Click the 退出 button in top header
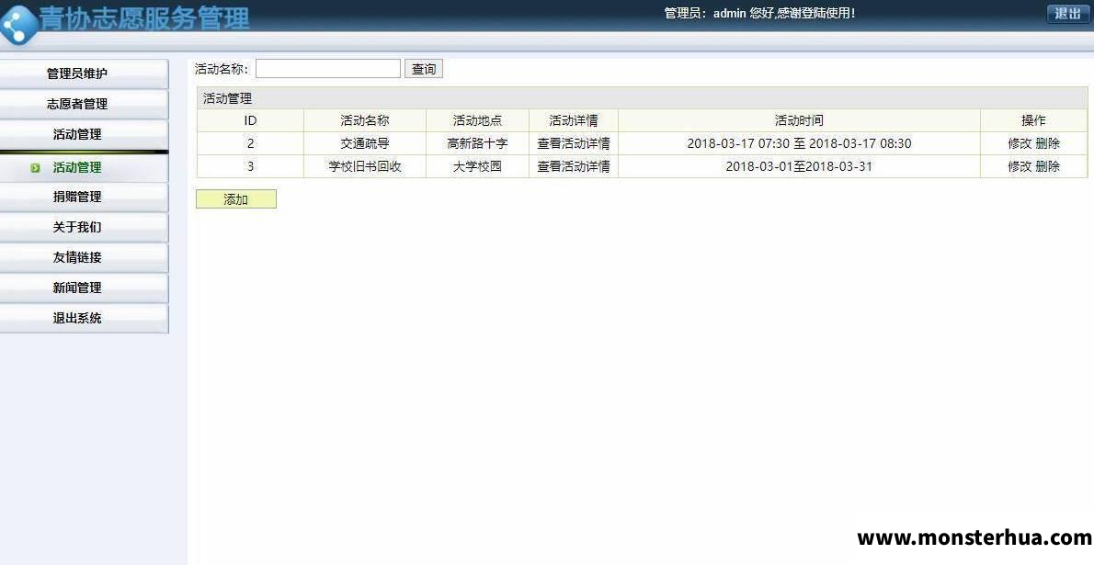This screenshot has width=1094, height=565. (x=1067, y=13)
